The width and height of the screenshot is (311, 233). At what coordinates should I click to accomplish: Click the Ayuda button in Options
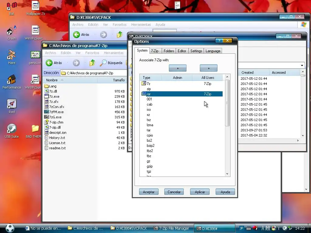click(x=225, y=192)
